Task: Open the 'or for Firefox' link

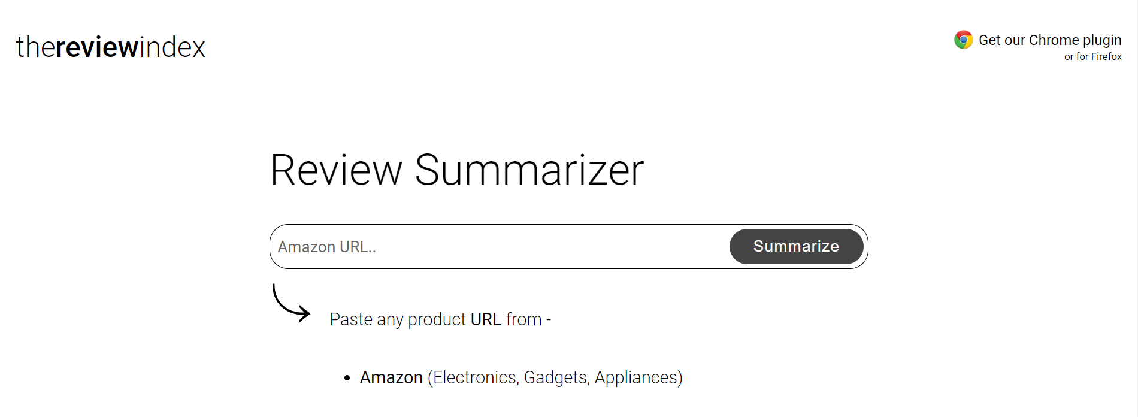Action: [x=1092, y=56]
